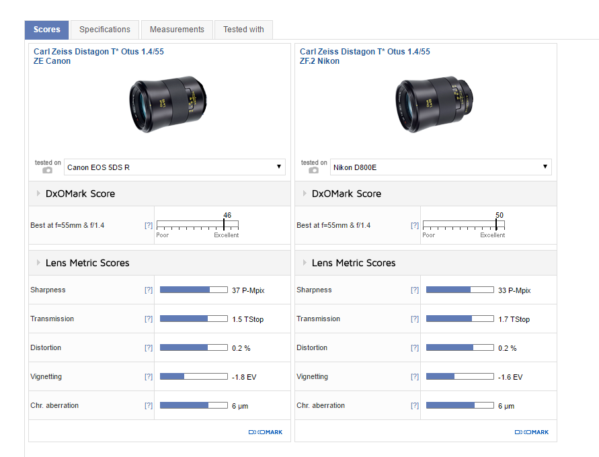Select the Tested with tab

pyautogui.click(x=243, y=30)
